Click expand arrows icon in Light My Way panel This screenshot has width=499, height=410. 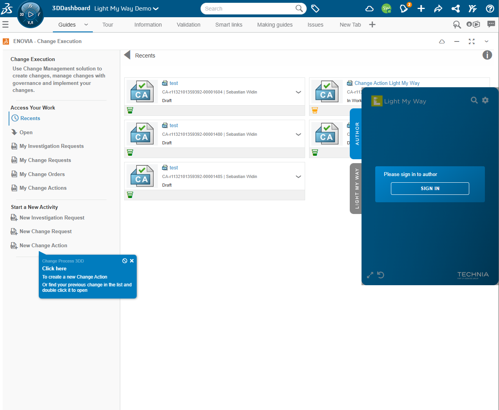coord(370,275)
